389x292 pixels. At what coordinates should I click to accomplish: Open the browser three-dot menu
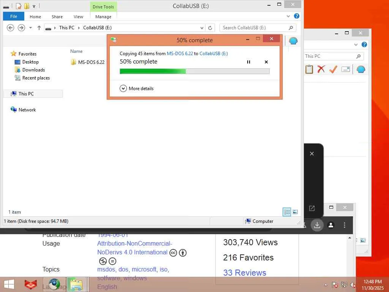344,225
